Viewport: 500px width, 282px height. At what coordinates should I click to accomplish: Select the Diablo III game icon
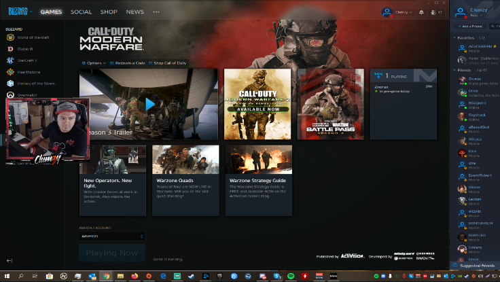(10, 49)
